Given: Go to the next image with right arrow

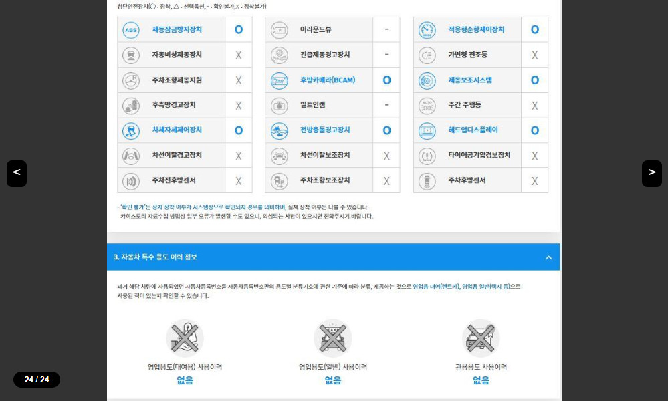Looking at the screenshot, I should pos(651,173).
